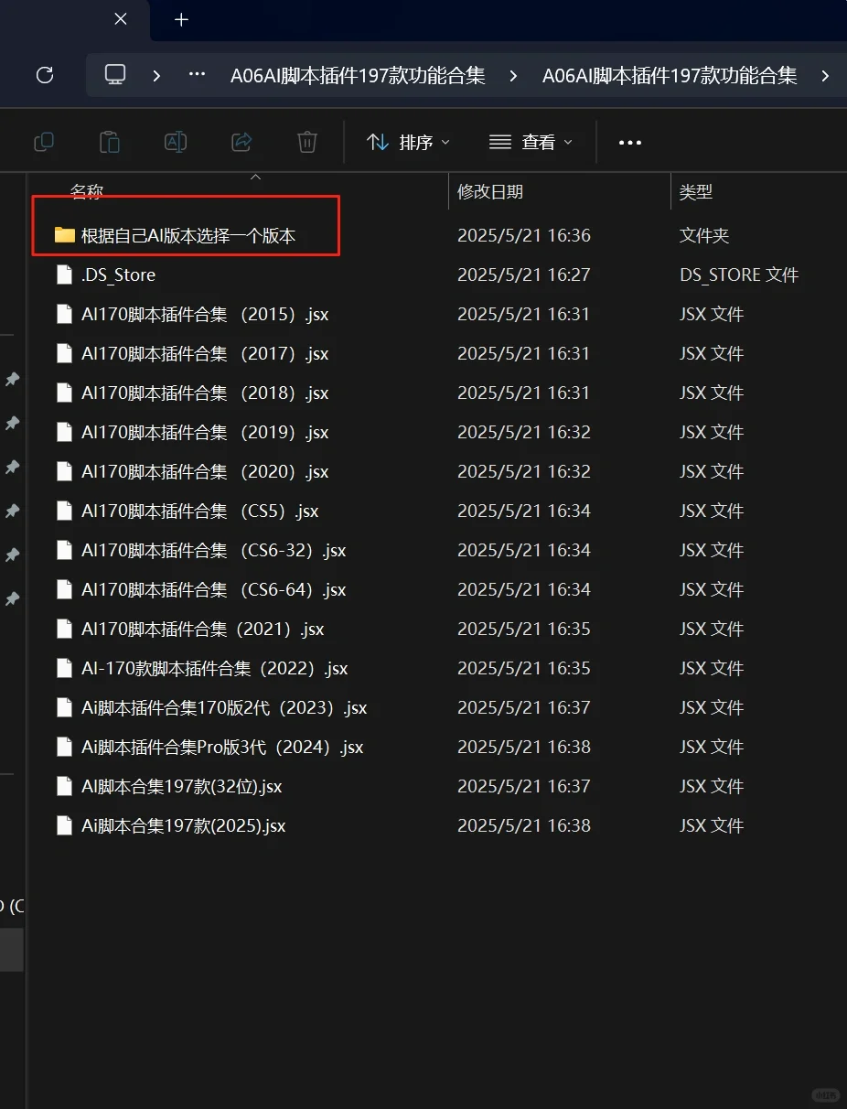Click the Share icon in the toolbar
Viewport: 847px width, 1109px height.
pos(241,141)
